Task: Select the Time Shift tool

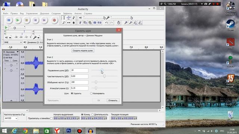Action: 69,23
